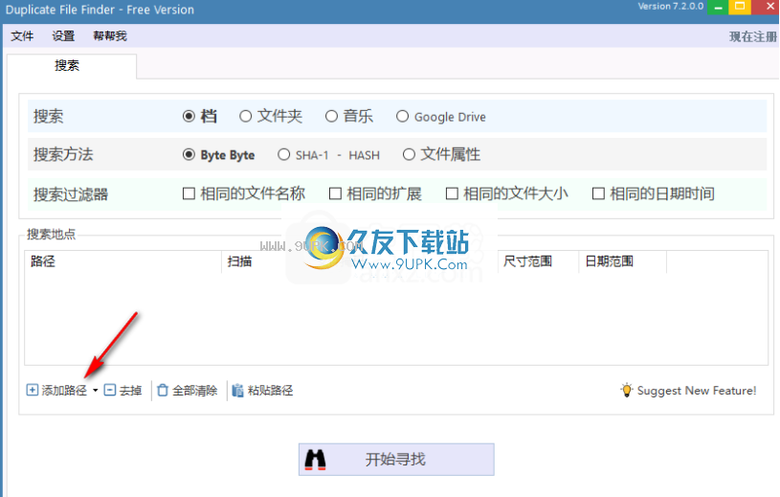This screenshot has height=497, width=780.
Task: Choose SHA-1 HASH search method
Action: point(283,155)
